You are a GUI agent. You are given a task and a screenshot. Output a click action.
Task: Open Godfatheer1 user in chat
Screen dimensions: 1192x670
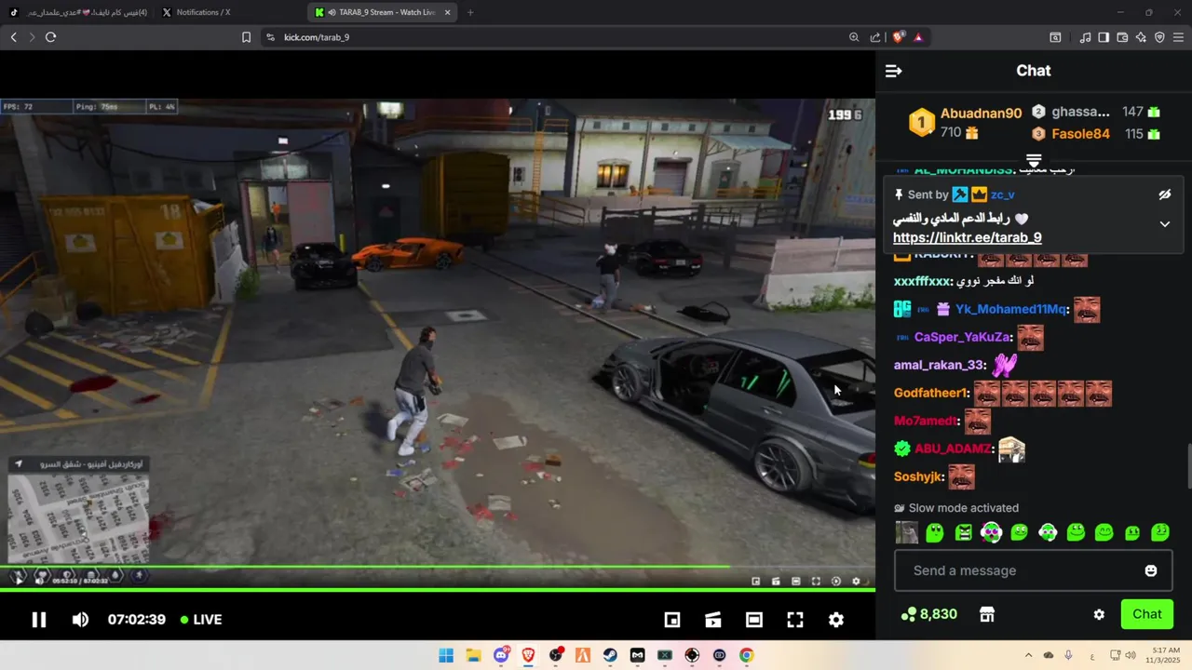pos(931,394)
